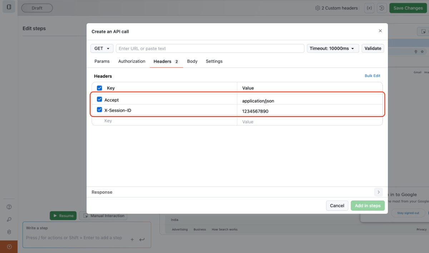The height and width of the screenshot is (253, 429).
Task: Disable the X-Session-ID header checkbox
Action: pyautogui.click(x=99, y=110)
